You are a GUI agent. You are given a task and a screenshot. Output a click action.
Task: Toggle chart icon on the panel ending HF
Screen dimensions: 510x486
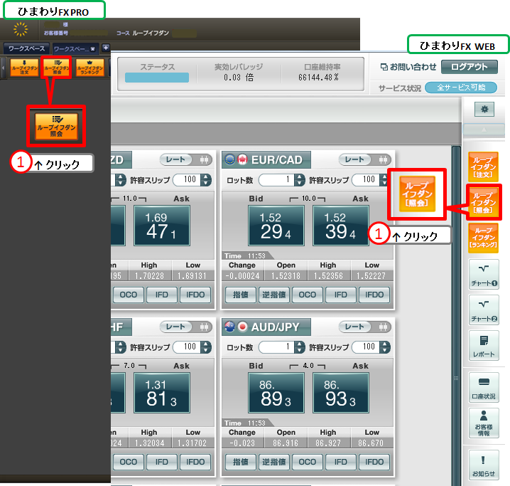[x=204, y=327]
